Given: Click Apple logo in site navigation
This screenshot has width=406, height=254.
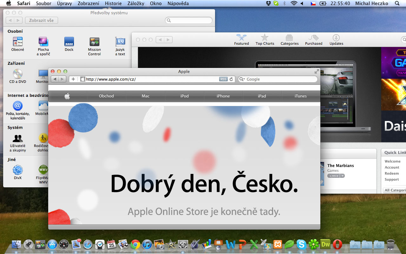Looking at the screenshot, I should pyautogui.click(x=68, y=96).
